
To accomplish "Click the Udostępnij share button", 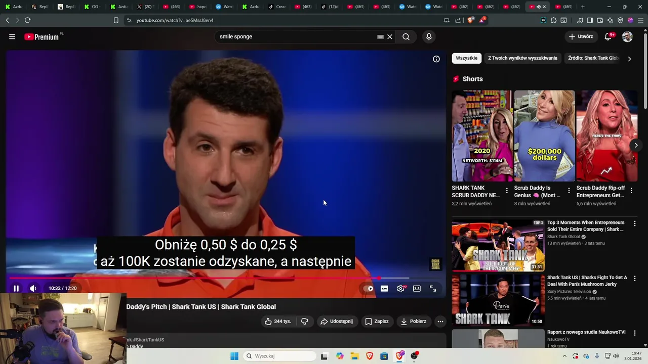I will point(337,321).
